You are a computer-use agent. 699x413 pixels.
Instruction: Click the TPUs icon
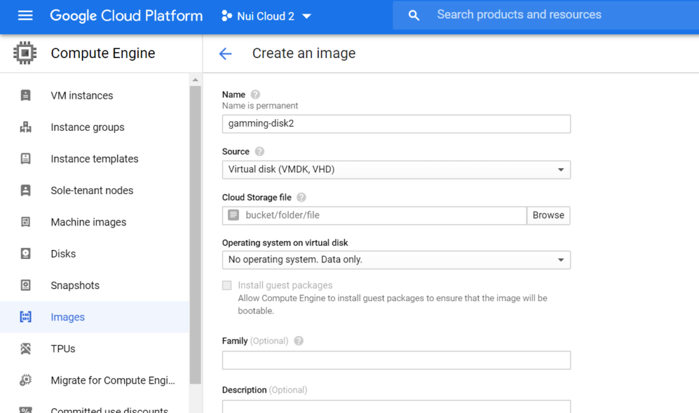click(x=25, y=348)
